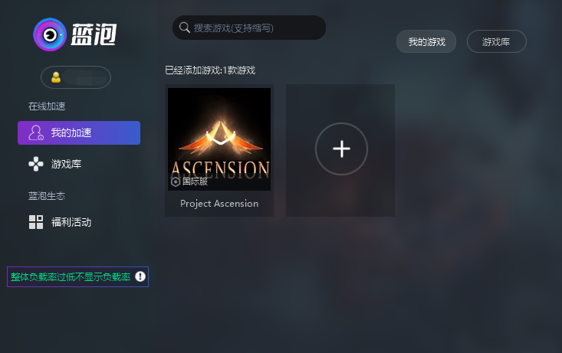The width and height of the screenshot is (562, 353).
Task: Click the yellow user avatar icon
Action: point(56,77)
